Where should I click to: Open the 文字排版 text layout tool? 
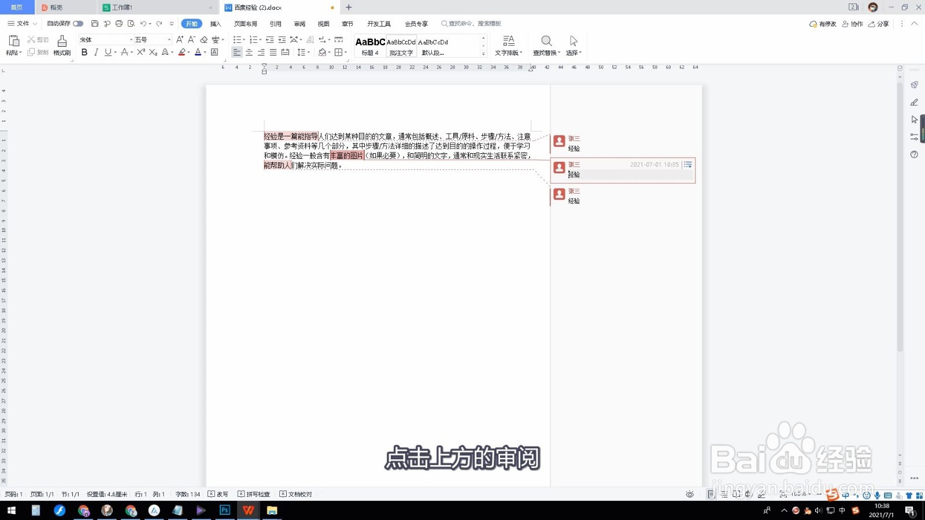tap(508, 46)
